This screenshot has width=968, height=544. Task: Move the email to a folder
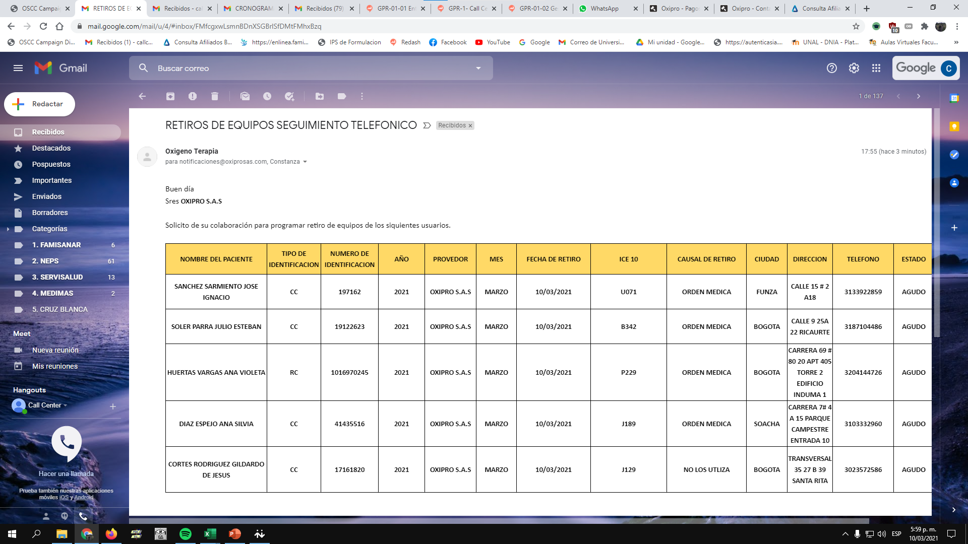click(320, 96)
